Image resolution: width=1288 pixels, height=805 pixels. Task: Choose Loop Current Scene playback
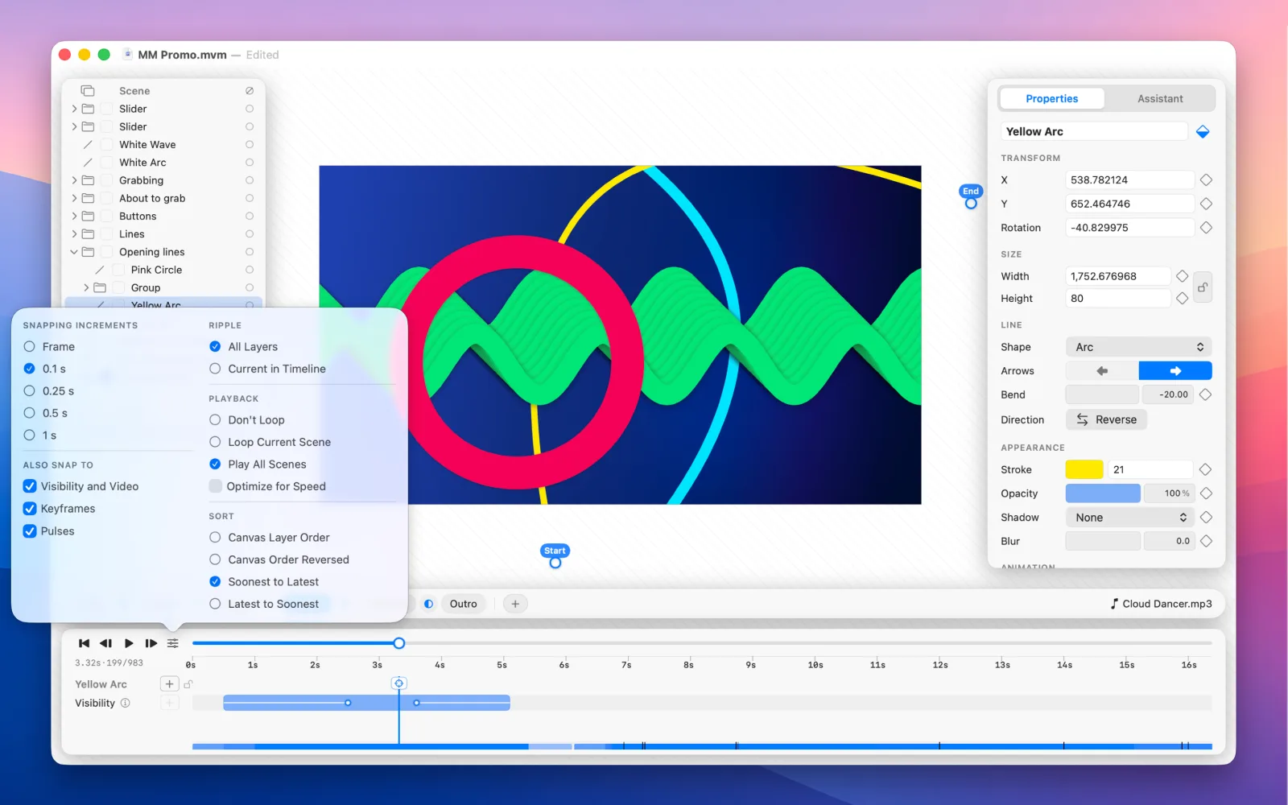pos(215,442)
